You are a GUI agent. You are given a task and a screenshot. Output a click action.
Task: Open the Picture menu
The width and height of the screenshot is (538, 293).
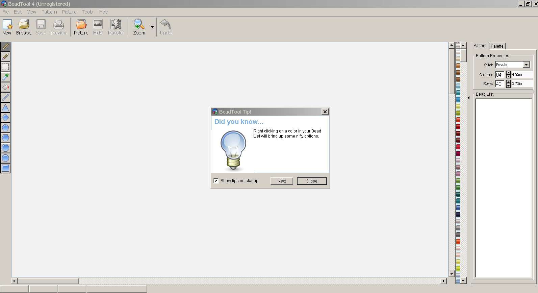click(69, 12)
